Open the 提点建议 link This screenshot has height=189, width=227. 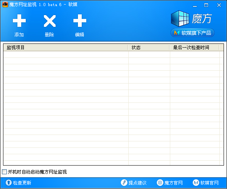click(137, 183)
